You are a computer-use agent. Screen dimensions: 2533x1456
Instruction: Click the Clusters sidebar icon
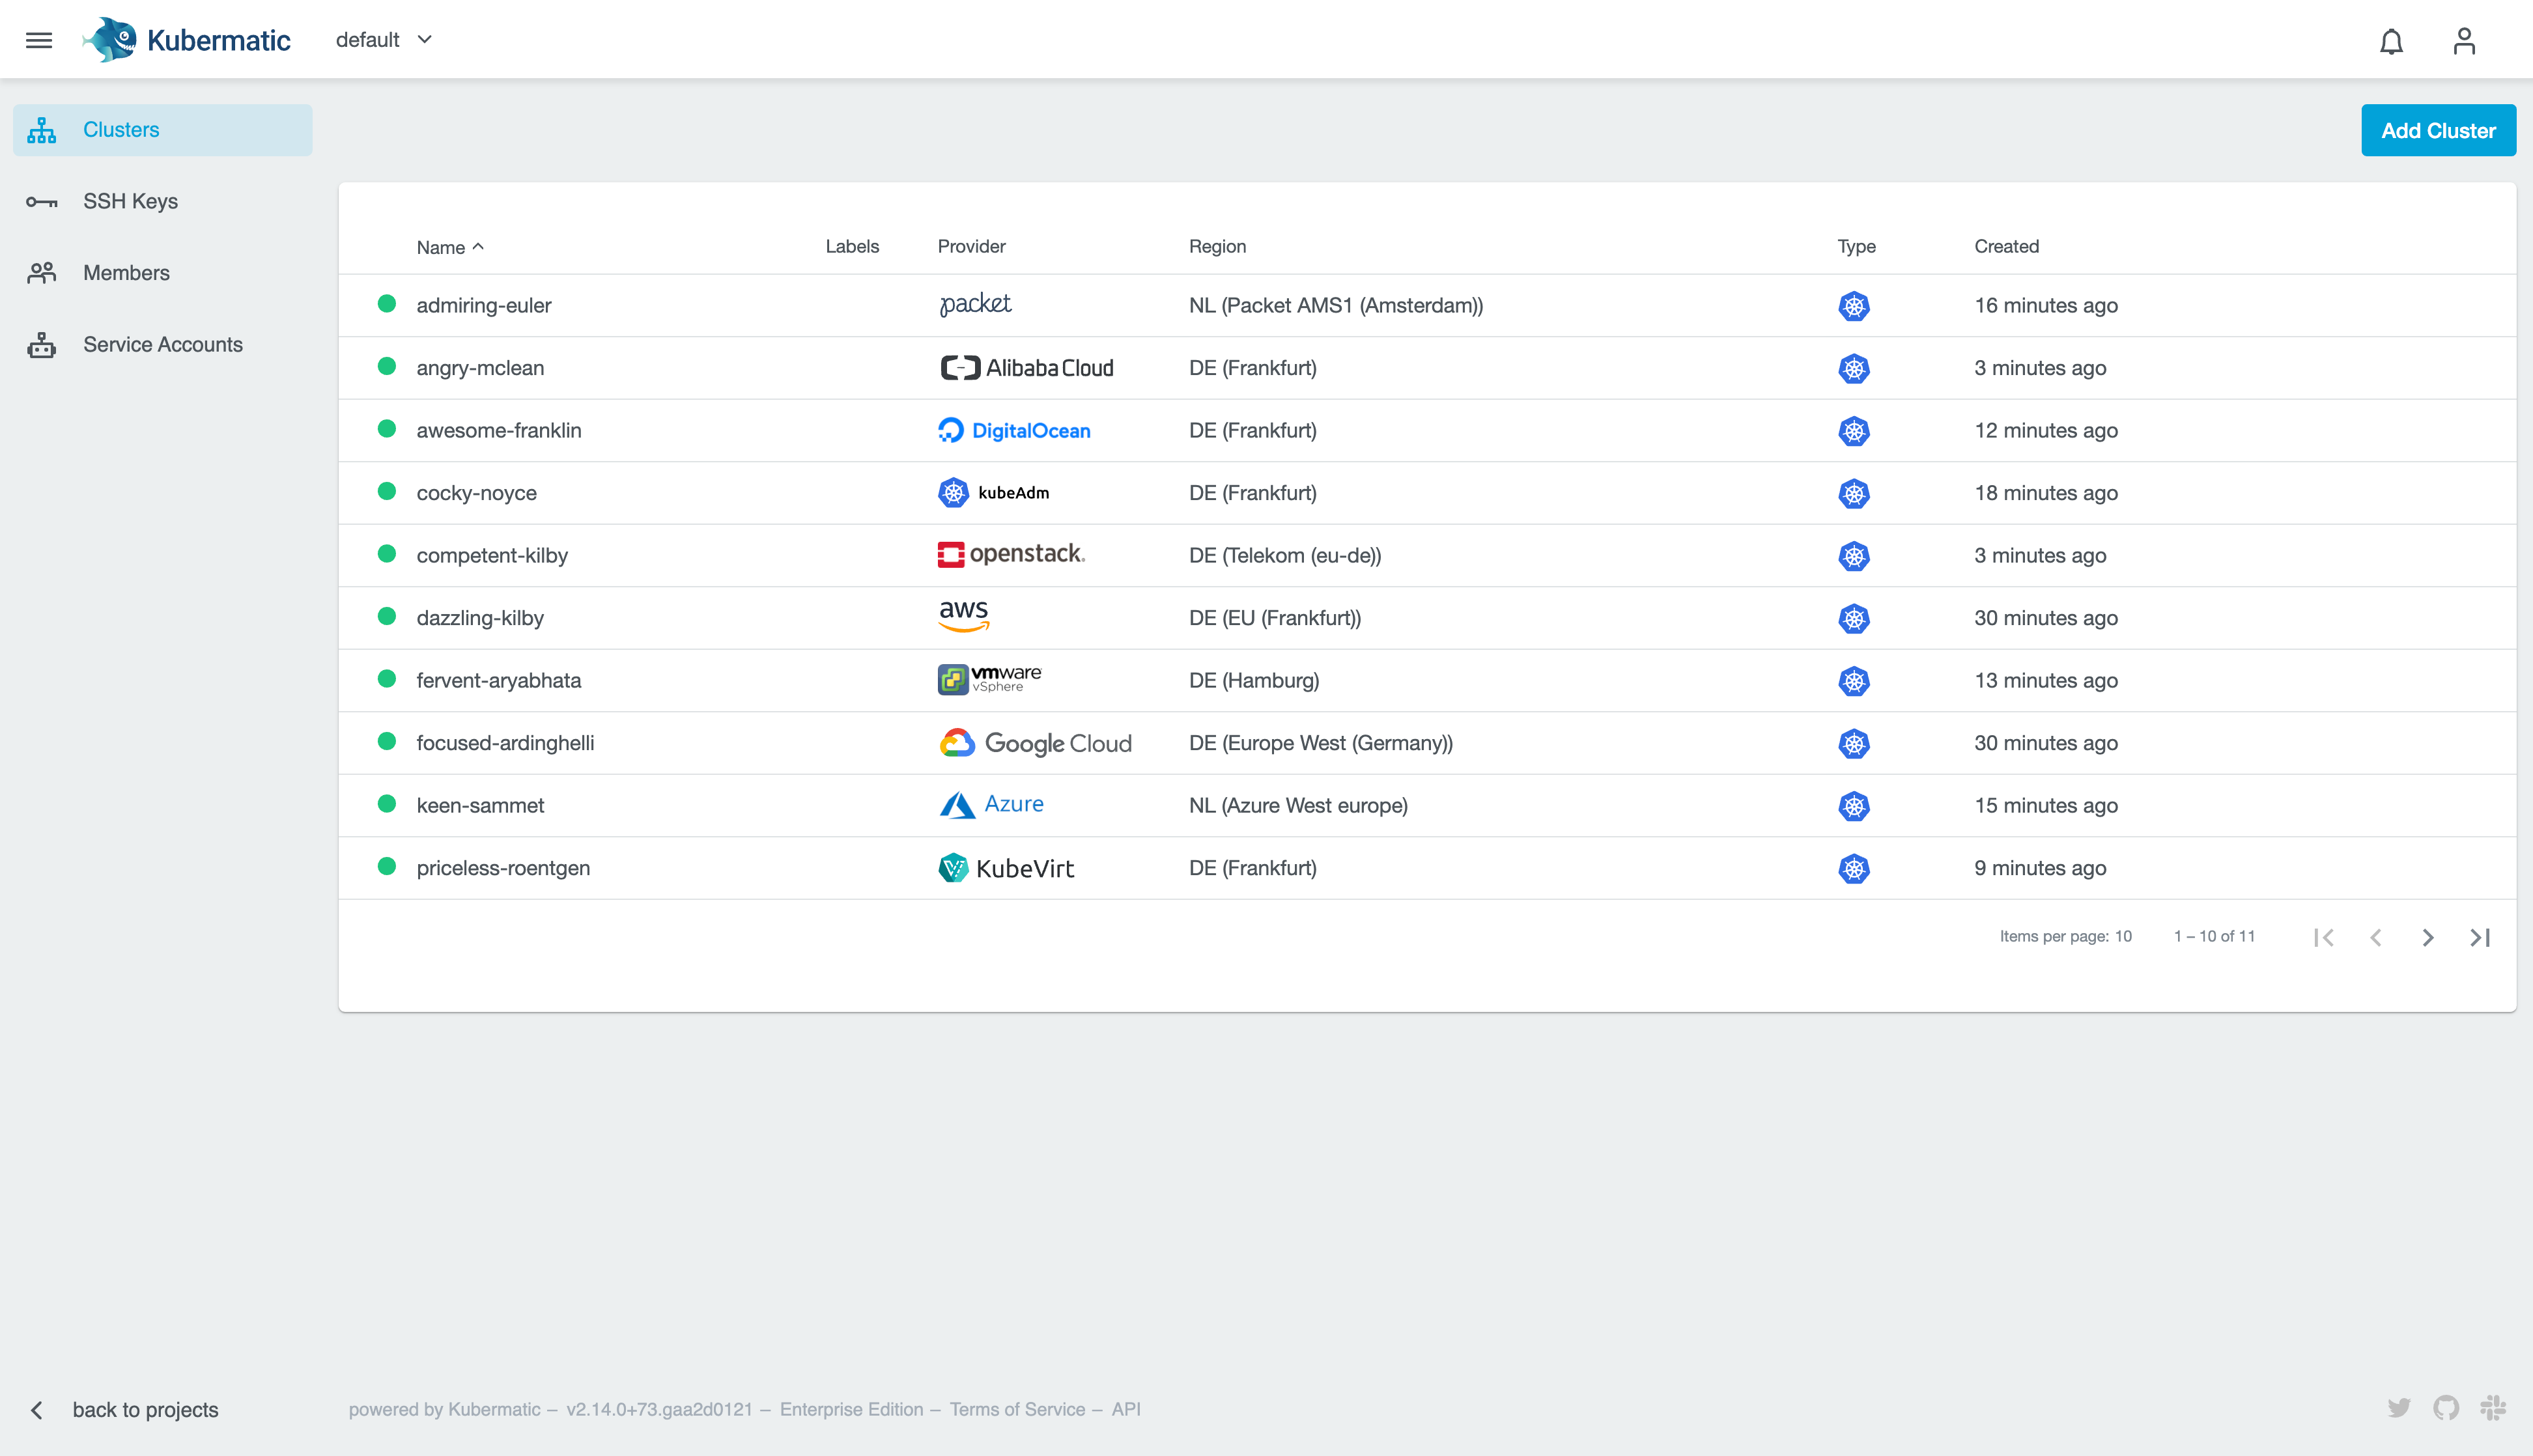tap(41, 130)
